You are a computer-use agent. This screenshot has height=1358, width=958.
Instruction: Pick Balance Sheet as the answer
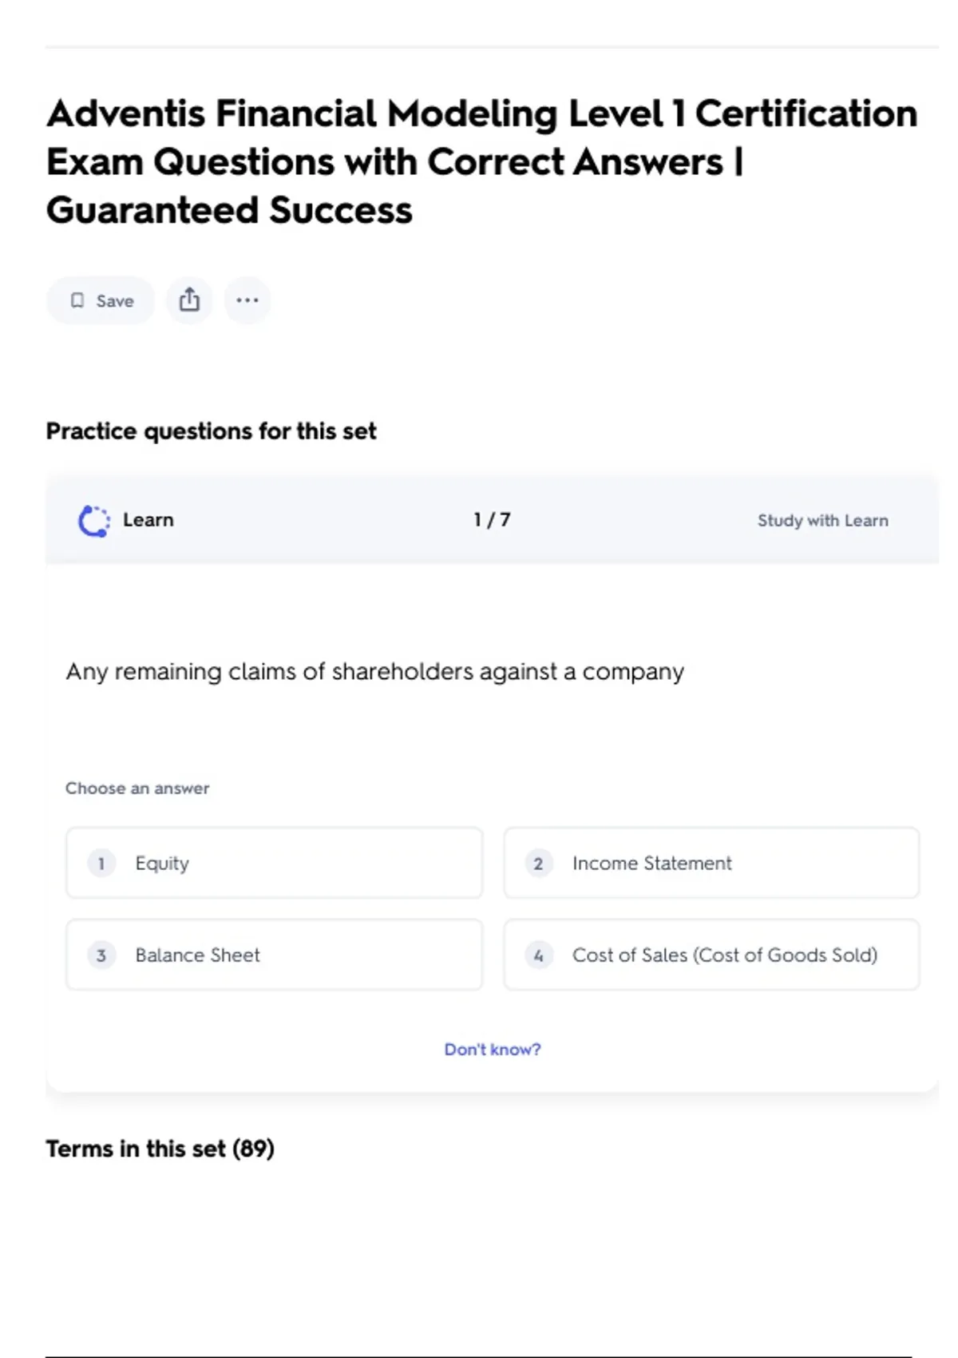pyautogui.click(x=274, y=955)
